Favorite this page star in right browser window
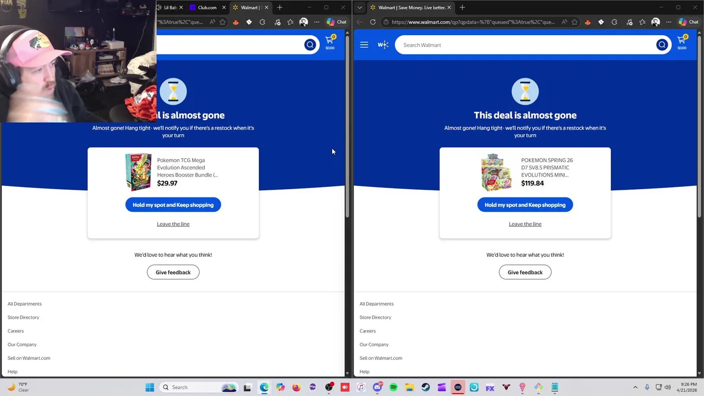The image size is (704, 396). pyautogui.click(x=575, y=22)
